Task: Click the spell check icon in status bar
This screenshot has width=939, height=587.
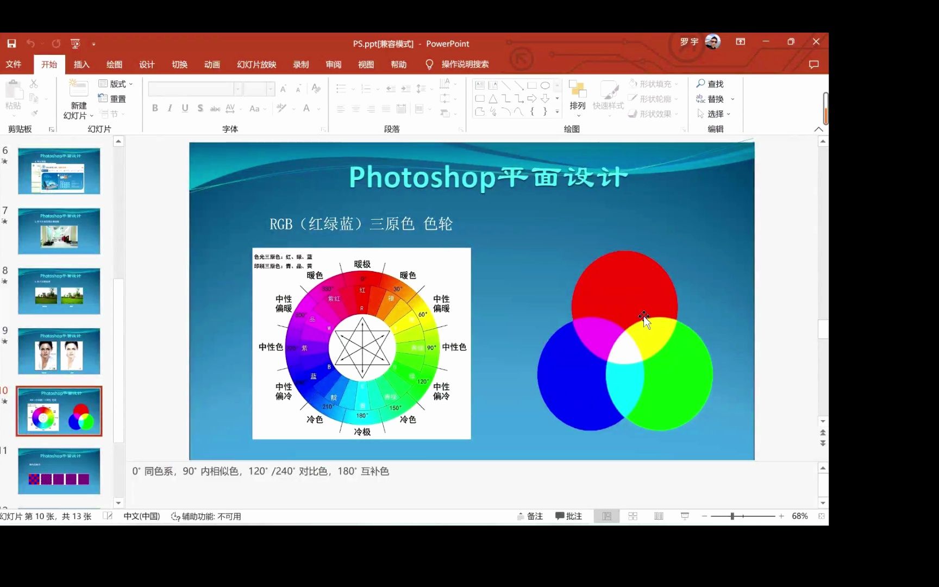Action: coord(108,516)
